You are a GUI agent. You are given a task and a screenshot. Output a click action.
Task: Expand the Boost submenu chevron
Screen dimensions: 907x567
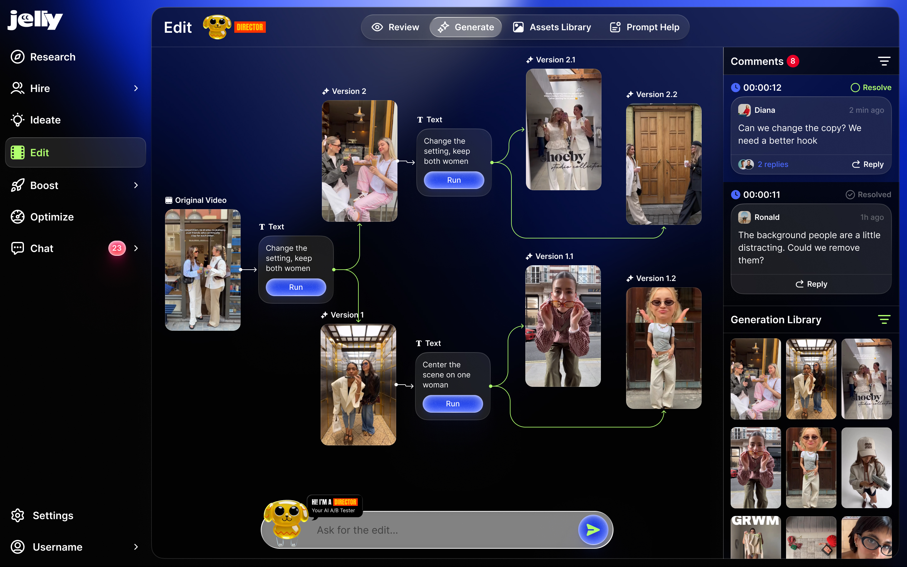click(136, 185)
